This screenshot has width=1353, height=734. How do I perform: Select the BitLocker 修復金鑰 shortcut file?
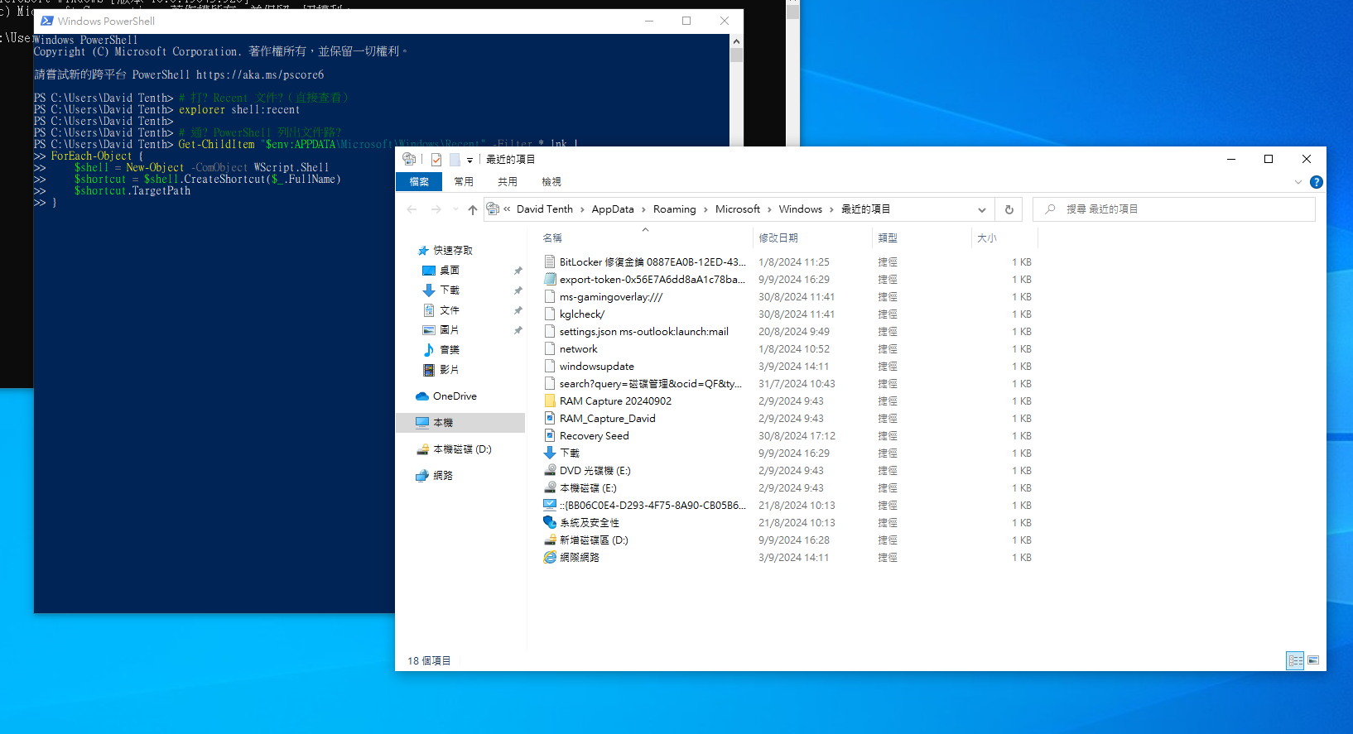click(652, 262)
